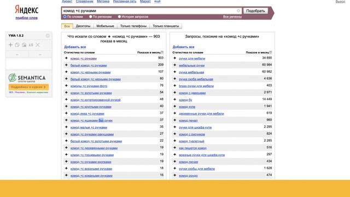This screenshot has width=350, height=197.
Task: Add 'комод +с золотыми ручками' with its plus icon
Action: [x=66, y=92]
